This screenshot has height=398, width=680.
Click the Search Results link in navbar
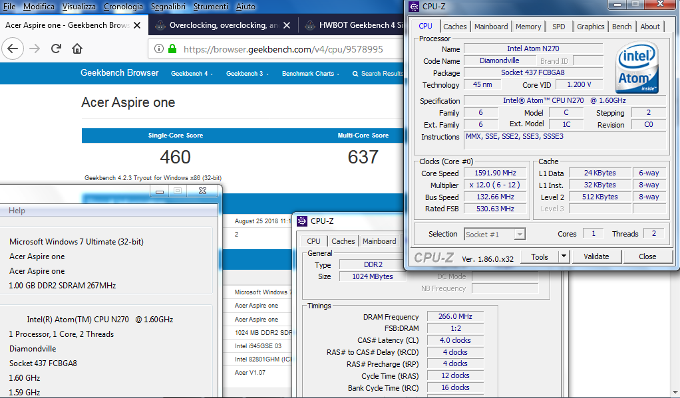click(378, 74)
